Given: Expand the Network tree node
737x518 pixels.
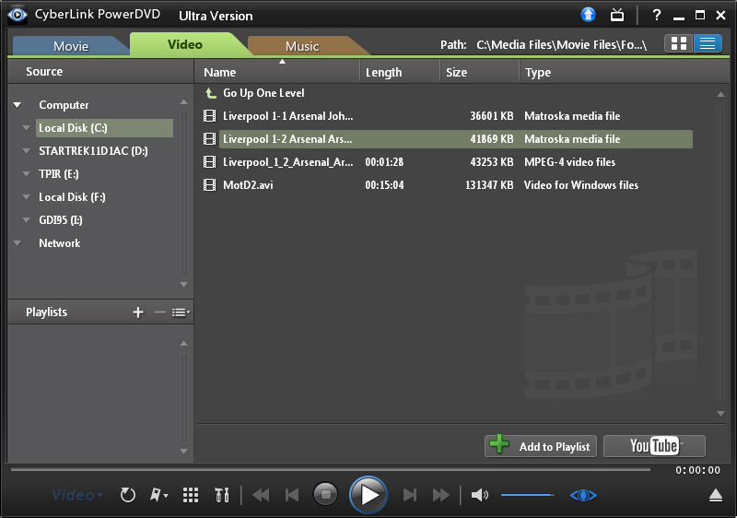Looking at the screenshot, I should [17, 243].
